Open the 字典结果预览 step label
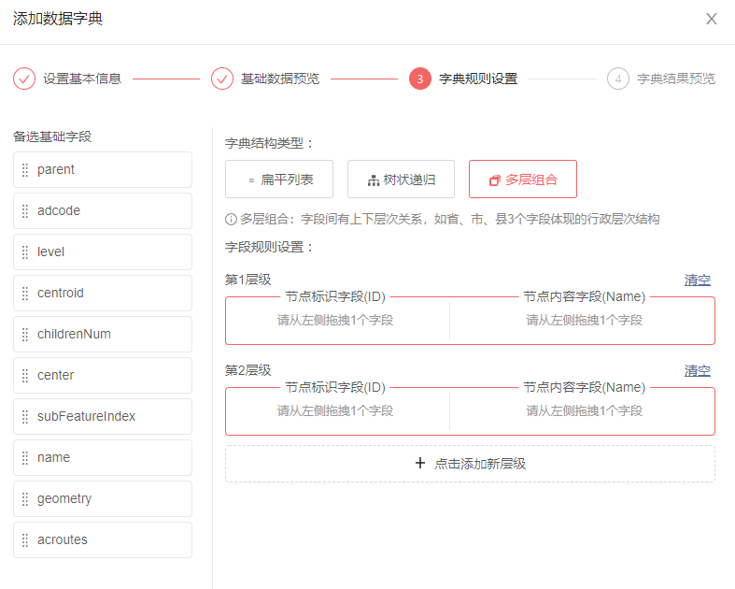 [675, 79]
